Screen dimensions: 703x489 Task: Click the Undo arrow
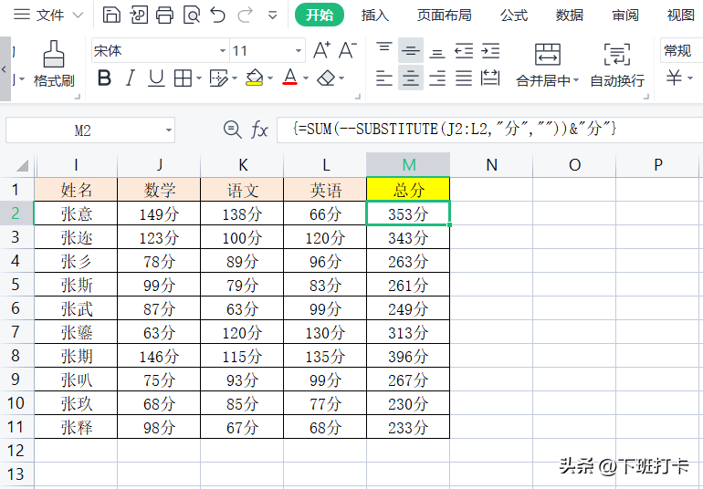point(218,15)
